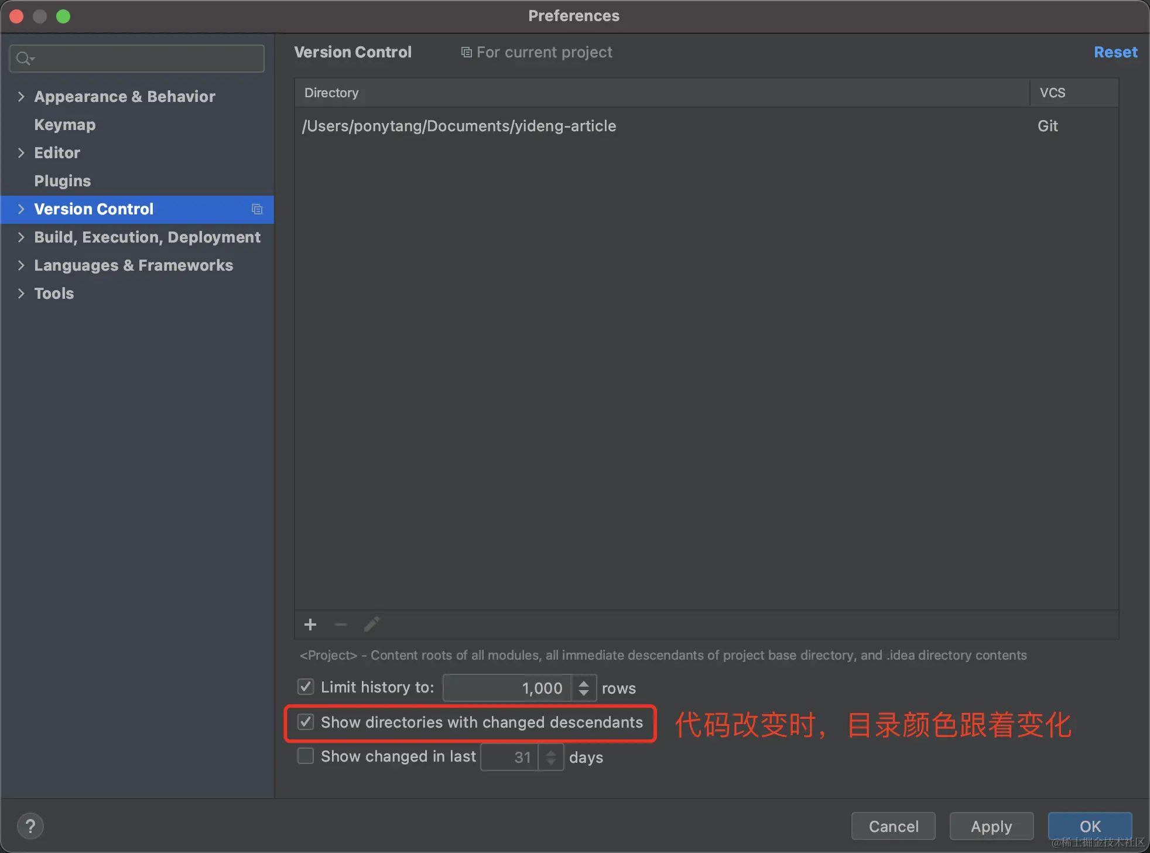Image resolution: width=1150 pixels, height=853 pixels.
Task: Remove the selected mapping using the minus icon
Action: pos(340,625)
